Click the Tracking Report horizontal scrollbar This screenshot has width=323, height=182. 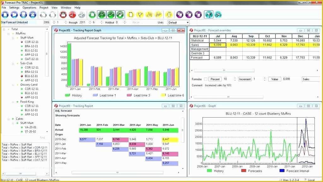(x=117, y=173)
